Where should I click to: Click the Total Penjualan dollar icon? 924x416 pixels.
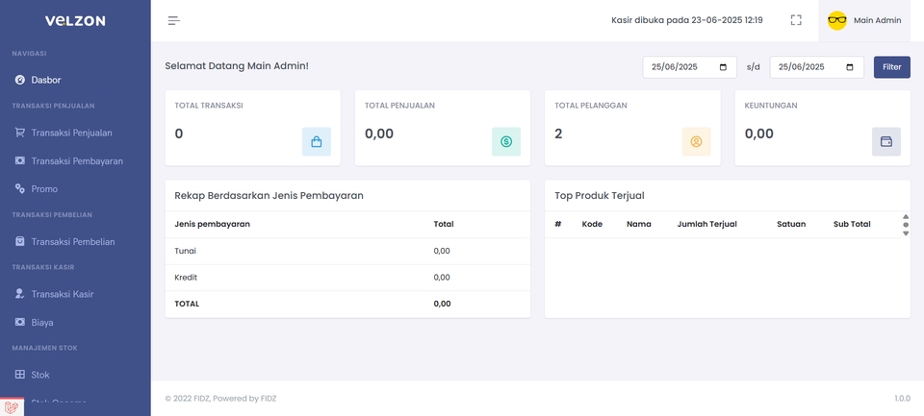click(506, 142)
